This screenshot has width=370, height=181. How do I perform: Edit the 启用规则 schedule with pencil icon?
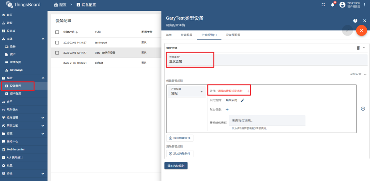(x=242, y=100)
